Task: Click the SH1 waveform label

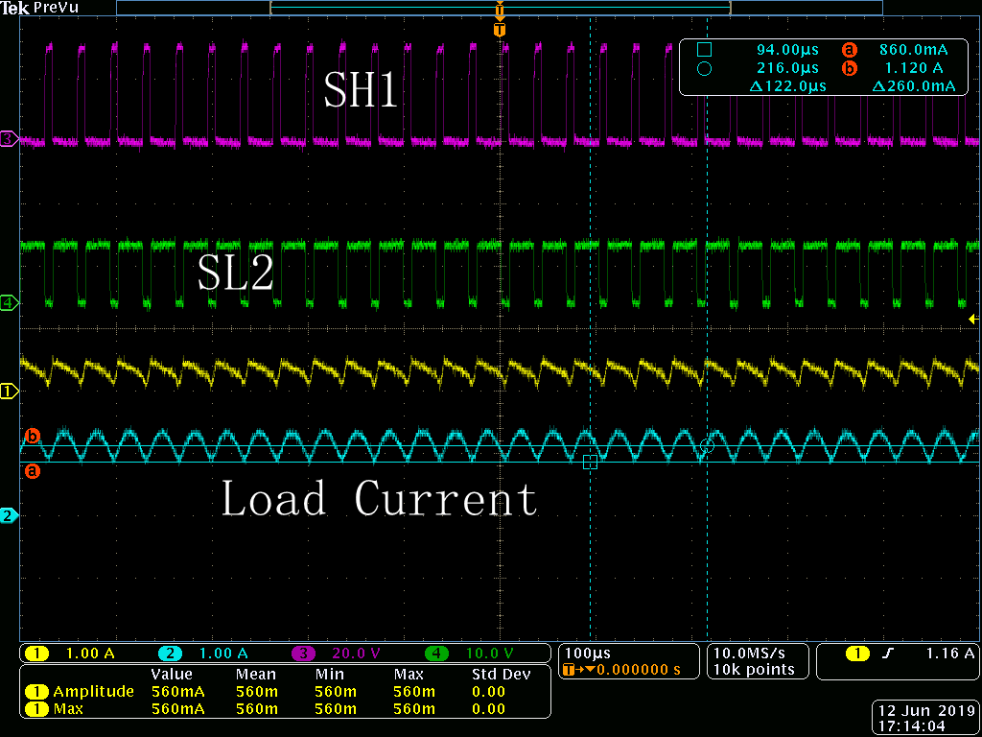Action: click(361, 90)
